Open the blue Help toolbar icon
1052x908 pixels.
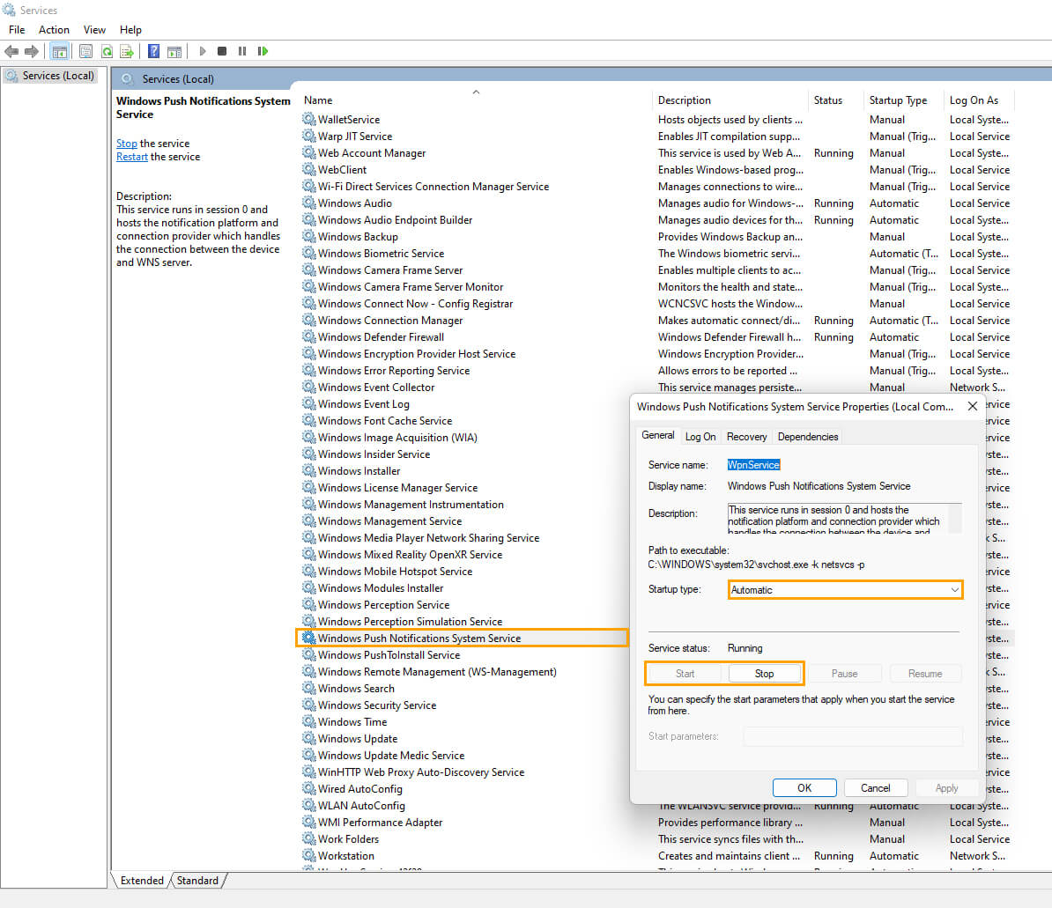153,51
